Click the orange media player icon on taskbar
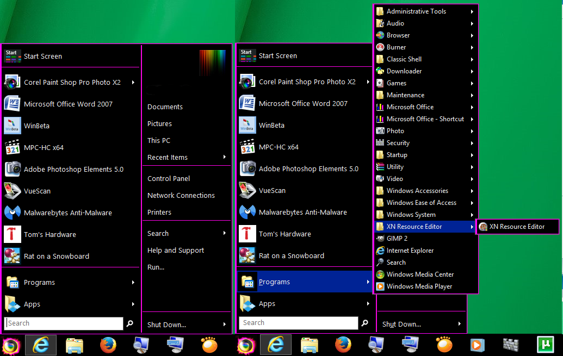This screenshot has width=563, height=356. coord(477,345)
